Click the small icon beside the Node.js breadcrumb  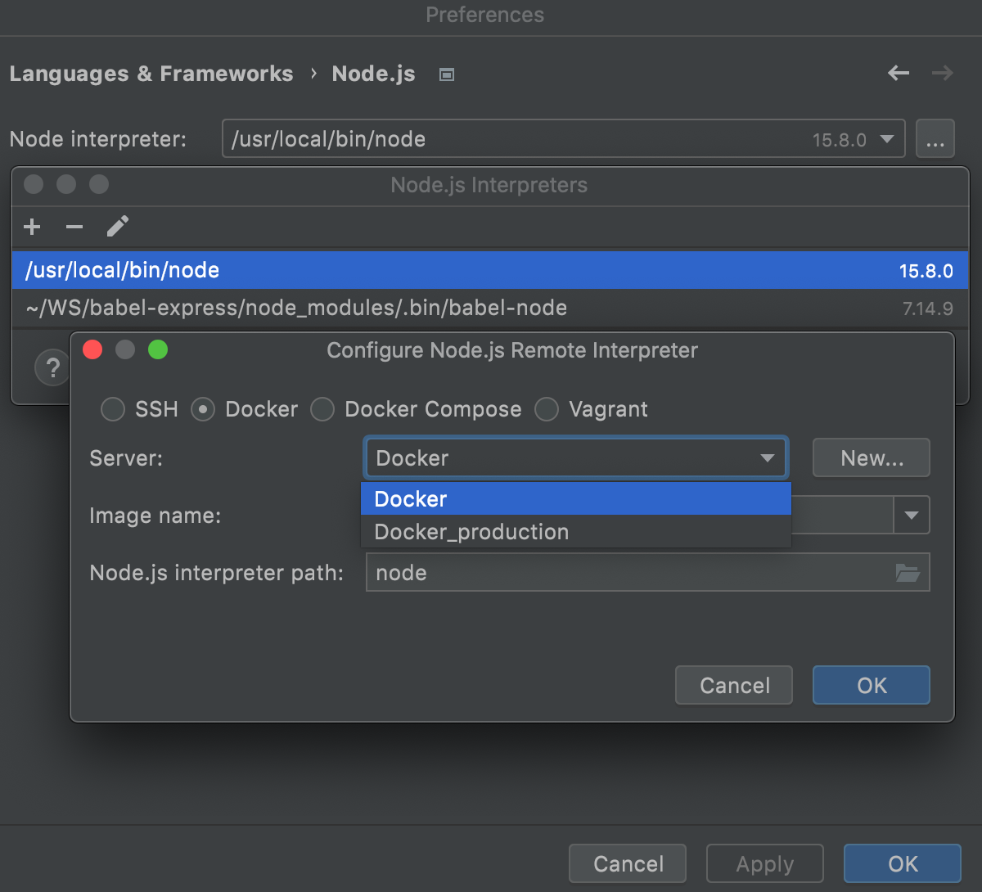click(446, 74)
